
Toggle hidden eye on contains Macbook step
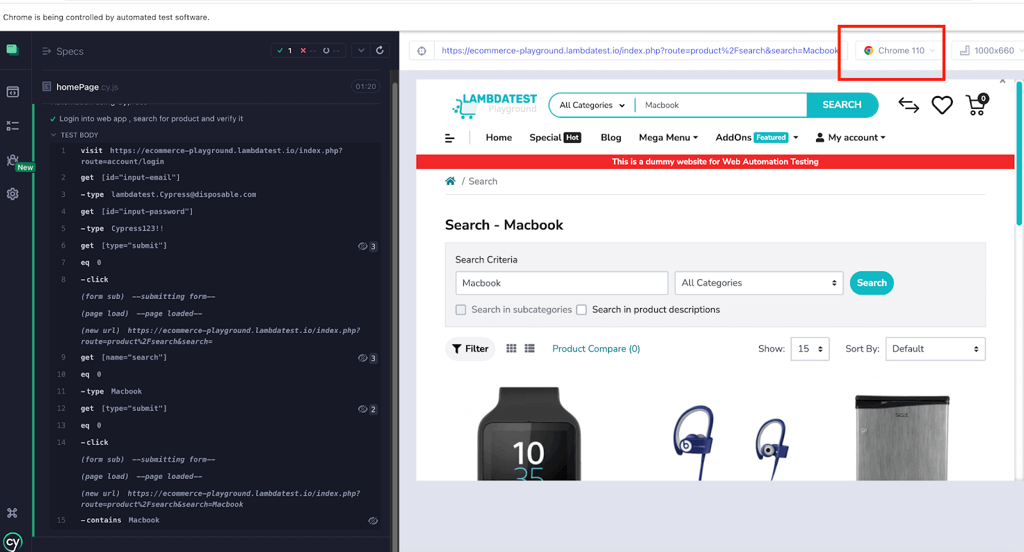(373, 521)
